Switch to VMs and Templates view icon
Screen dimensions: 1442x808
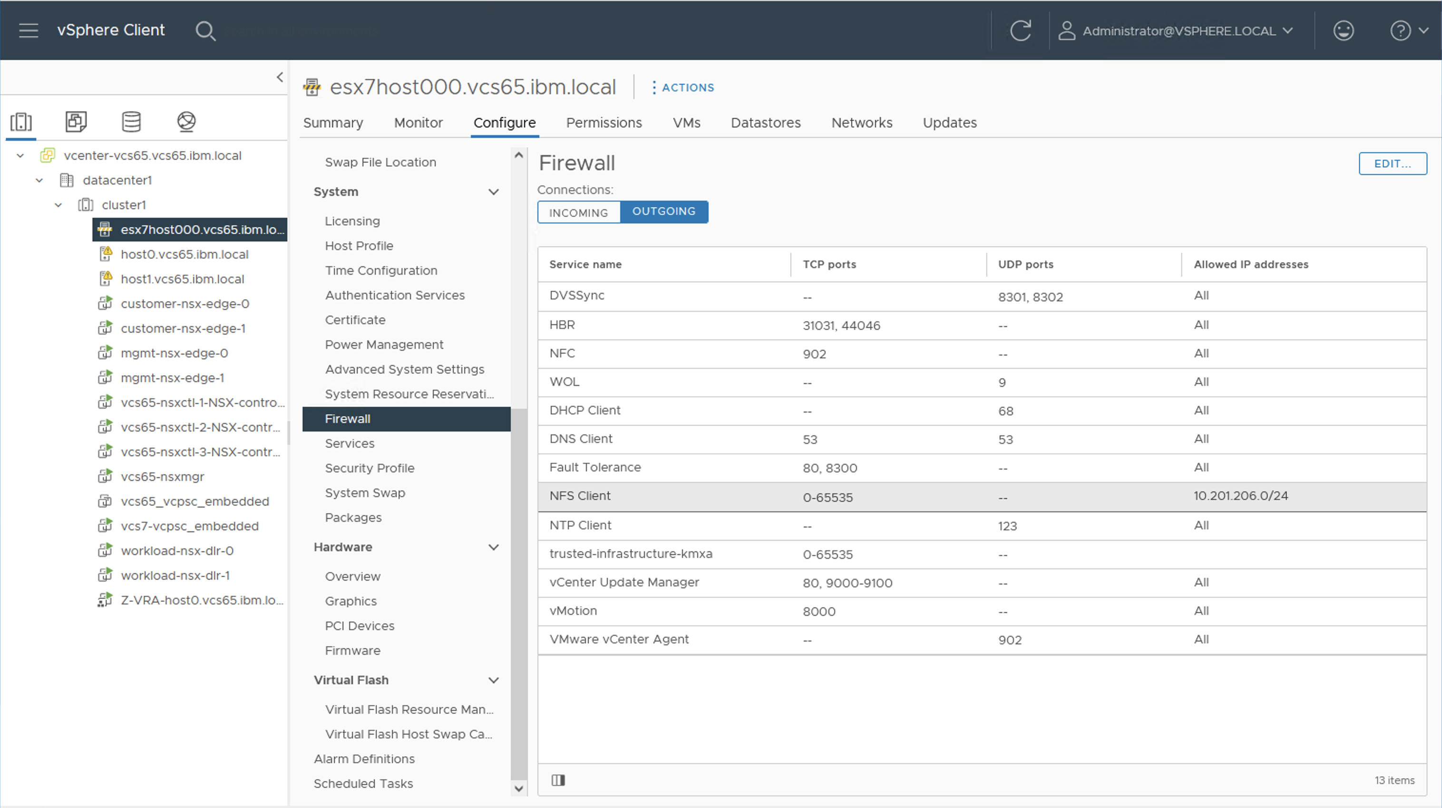(76, 121)
